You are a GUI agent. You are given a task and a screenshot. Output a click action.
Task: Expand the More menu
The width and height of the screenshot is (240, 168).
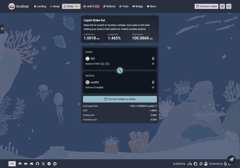coord(151,6)
